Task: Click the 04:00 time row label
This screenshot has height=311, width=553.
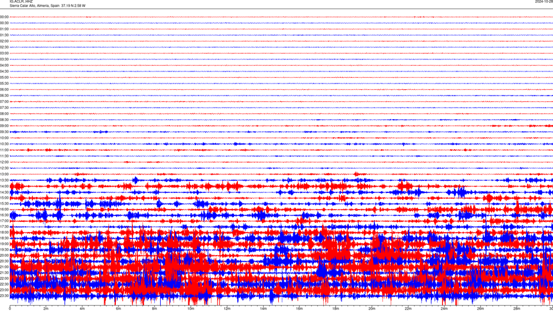Action: coord(4,65)
